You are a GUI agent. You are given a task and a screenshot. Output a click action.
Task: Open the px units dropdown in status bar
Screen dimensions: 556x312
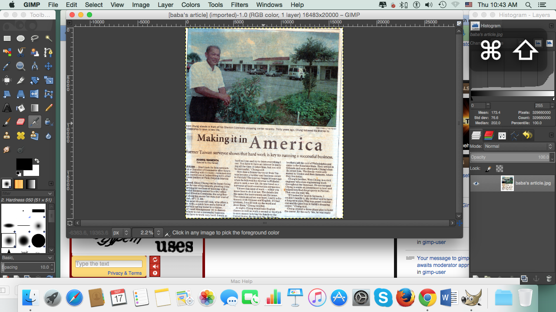point(121,233)
